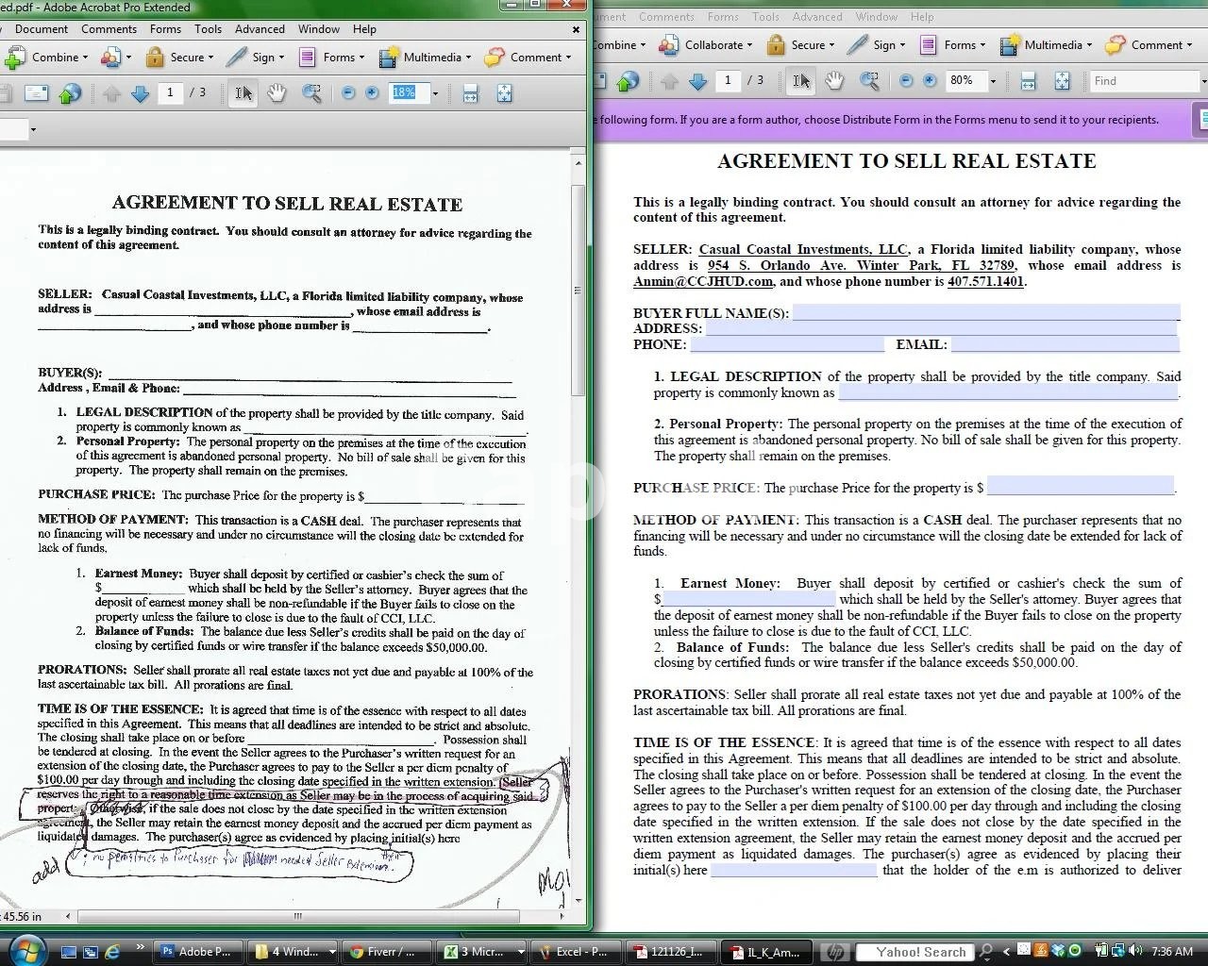1208x966 pixels.
Task: Click scrolling-pages fit-width icon in right window
Action: (x=1028, y=81)
